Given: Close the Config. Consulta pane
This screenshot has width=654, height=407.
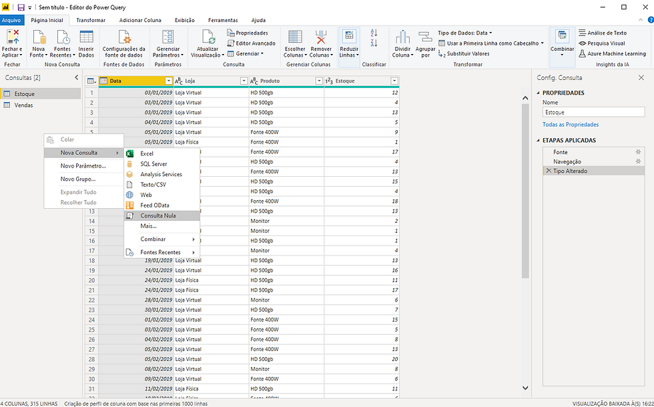Looking at the screenshot, I should point(641,77).
